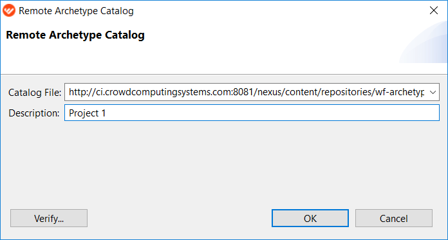
Task: Dismiss the dialog with Cancel
Action: tap(394, 218)
